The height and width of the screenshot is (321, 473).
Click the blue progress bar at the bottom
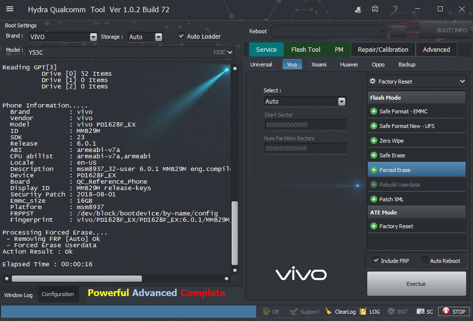128,311
